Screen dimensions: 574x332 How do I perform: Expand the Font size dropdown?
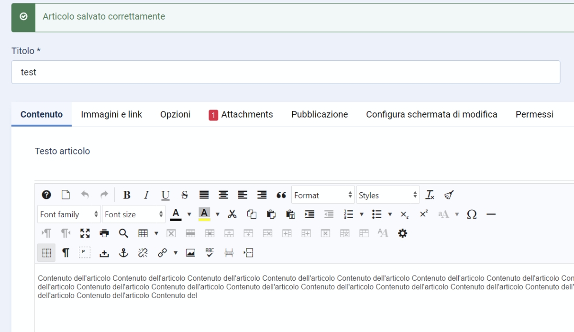coord(134,214)
